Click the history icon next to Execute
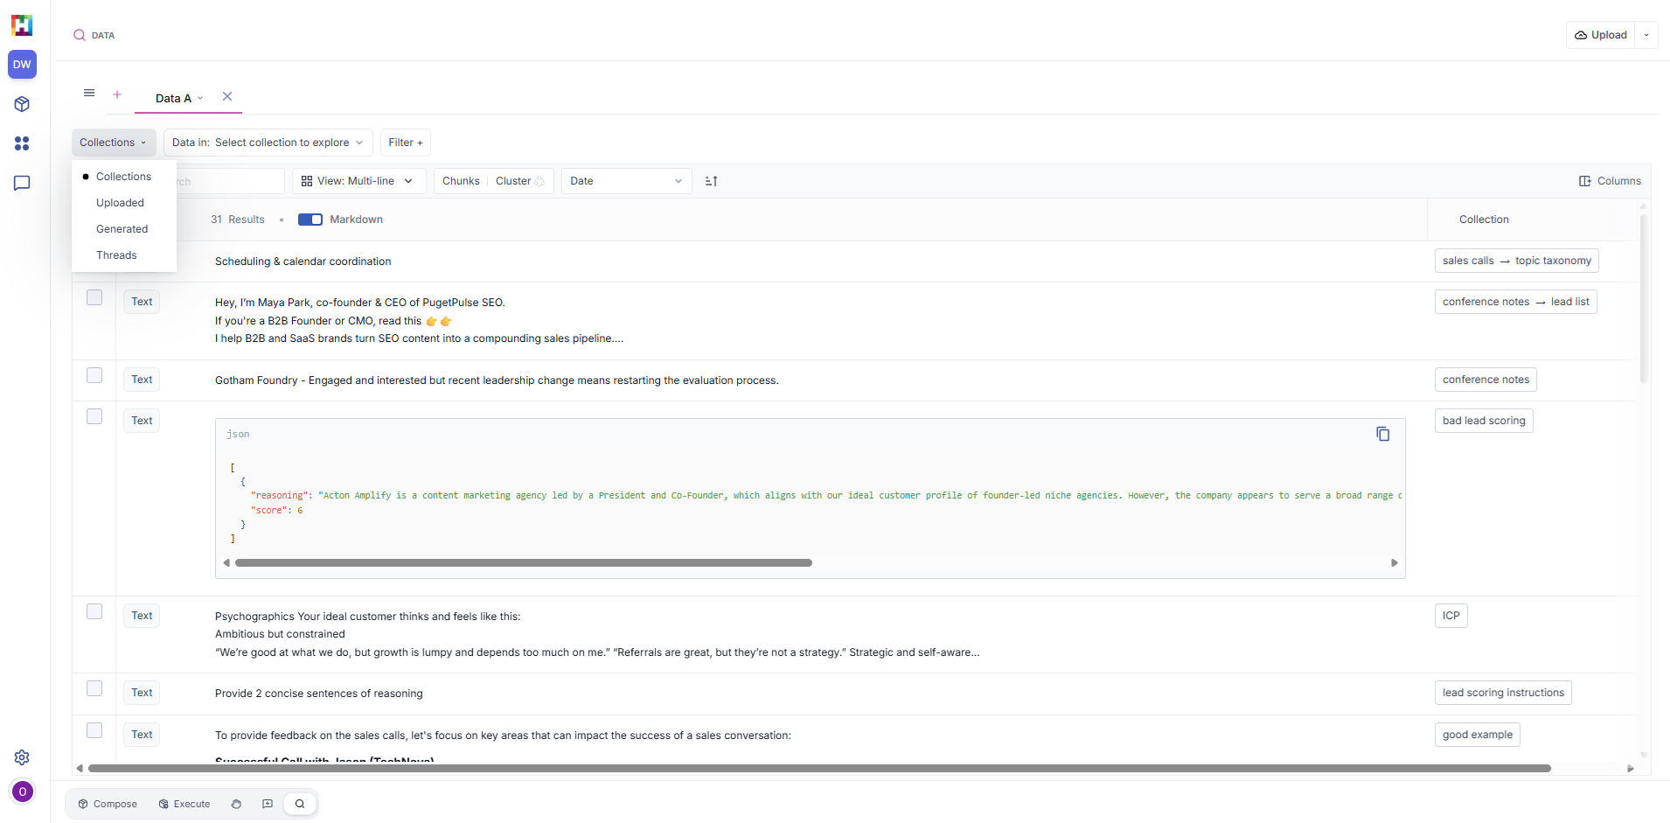This screenshot has height=823, width=1670. pyautogui.click(x=236, y=803)
